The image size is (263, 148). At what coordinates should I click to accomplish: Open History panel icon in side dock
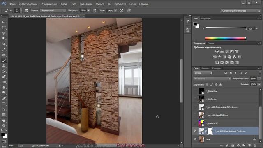tap(188, 22)
